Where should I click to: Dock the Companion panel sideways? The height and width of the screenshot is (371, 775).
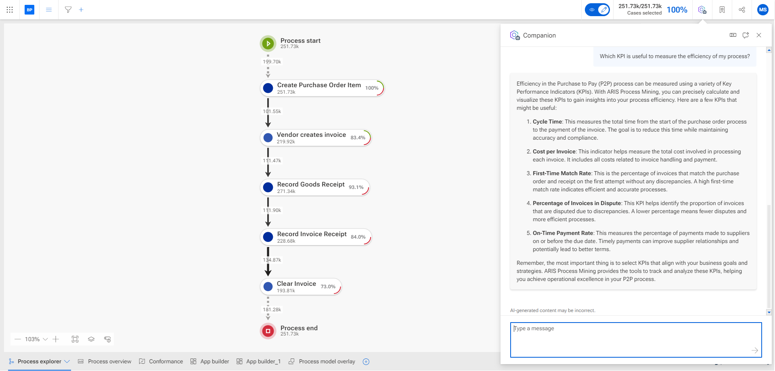(x=733, y=35)
